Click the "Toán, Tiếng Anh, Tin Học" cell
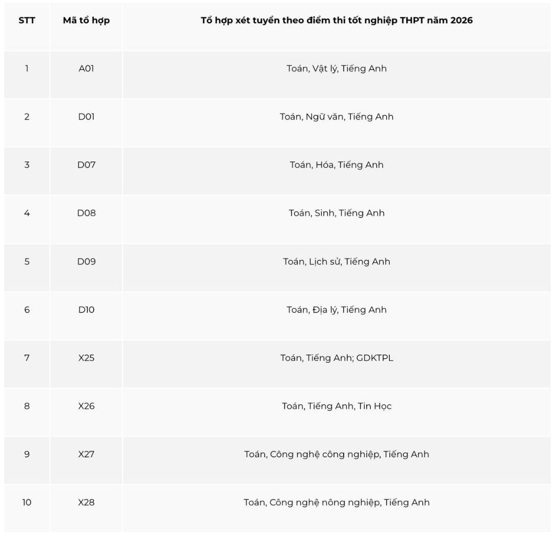 337,406
